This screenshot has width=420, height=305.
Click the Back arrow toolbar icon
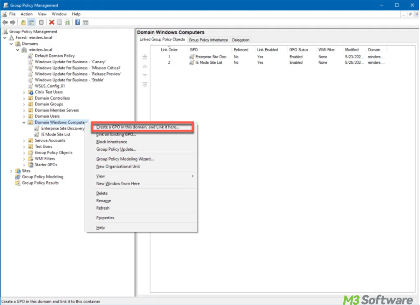click(x=5, y=22)
